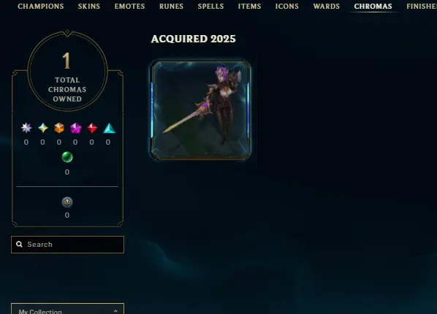The width and height of the screenshot is (437, 314).
Task: Click the teal four-point star gem icon
Action: click(43, 128)
